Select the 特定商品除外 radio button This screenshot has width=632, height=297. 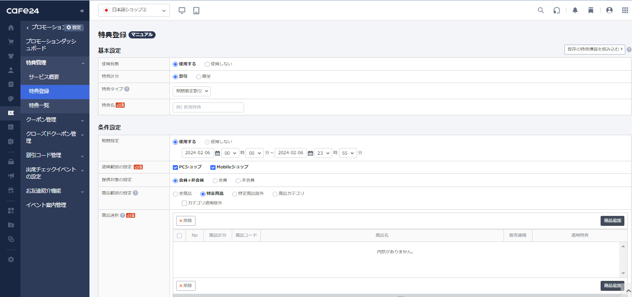pyautogui.click(x=235, y=194)
